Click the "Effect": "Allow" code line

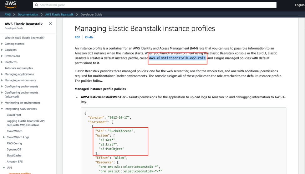(111, 158)
